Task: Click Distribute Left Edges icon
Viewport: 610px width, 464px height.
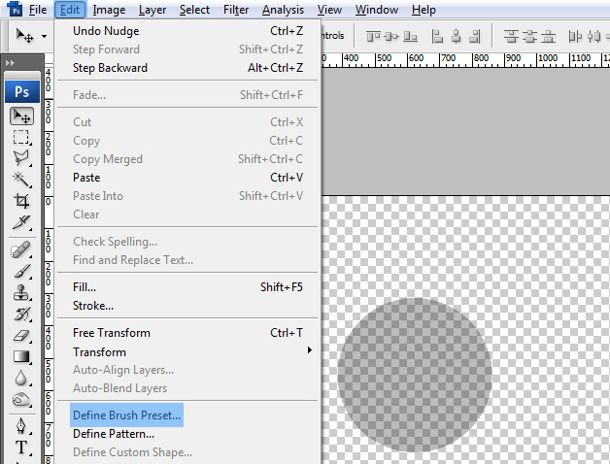Action: click(575, 37)
